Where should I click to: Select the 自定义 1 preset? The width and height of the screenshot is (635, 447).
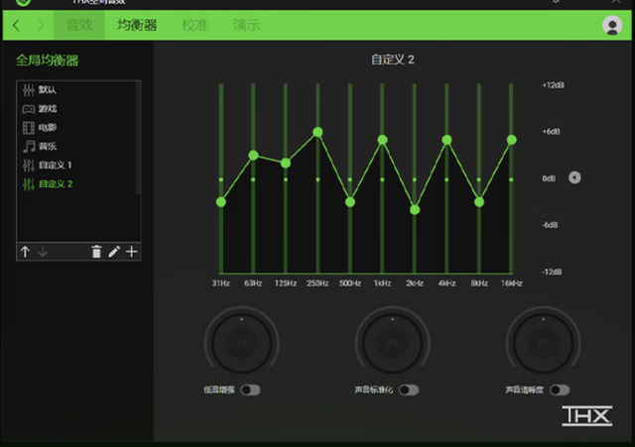click(x=55, y=165)
